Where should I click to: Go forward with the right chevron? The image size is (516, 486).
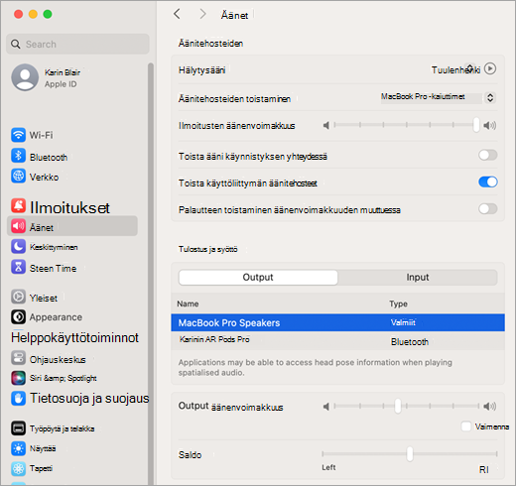(202, 14)
